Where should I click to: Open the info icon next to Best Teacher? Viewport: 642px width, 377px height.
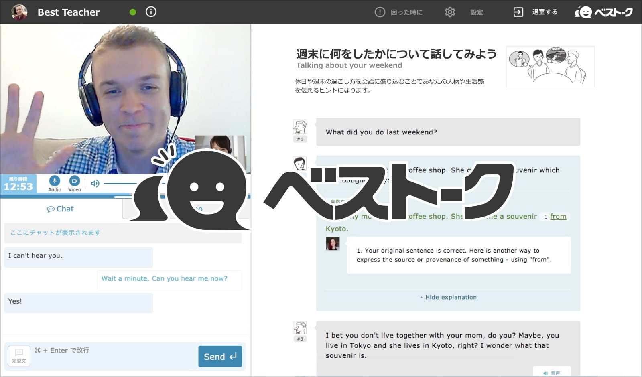point(151,12)
